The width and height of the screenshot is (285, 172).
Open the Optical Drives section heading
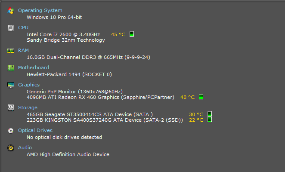click(x=36, y=130)
